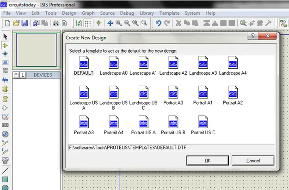Select the Portrait US B template
The image size is (289, 190).
(173, 125)
